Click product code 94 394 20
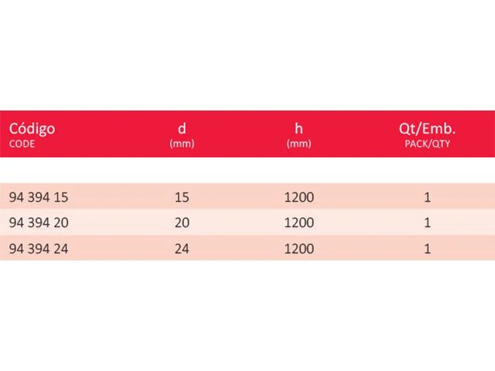The width and height of the screenshot is (495, 371). click(39, 223)
